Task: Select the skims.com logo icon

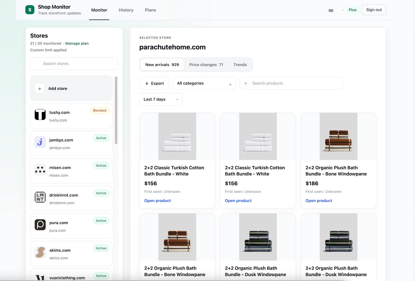Action: [40, 252]
